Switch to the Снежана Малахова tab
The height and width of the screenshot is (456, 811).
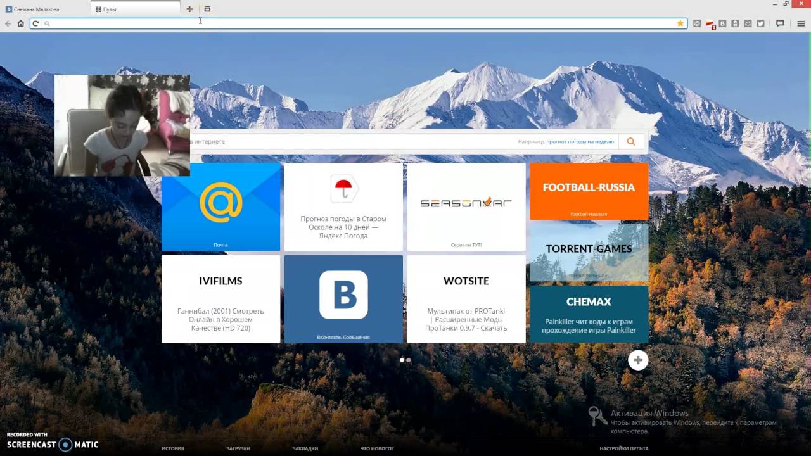click(46, 9)
